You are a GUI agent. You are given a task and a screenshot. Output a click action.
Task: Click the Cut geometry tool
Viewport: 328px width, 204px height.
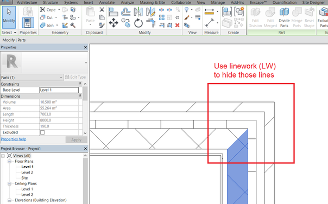[47, 17]
